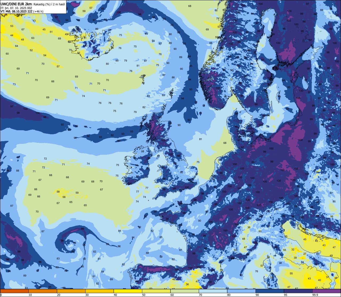
Task: Select the medium blue 80–90 legend swatch
Action: point(241,291)
